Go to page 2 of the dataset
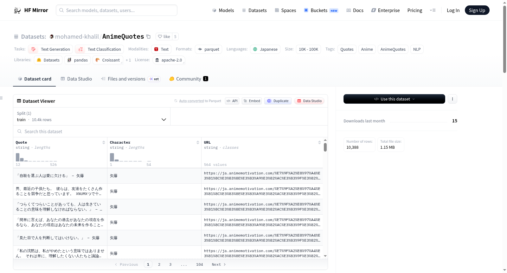 159,264
